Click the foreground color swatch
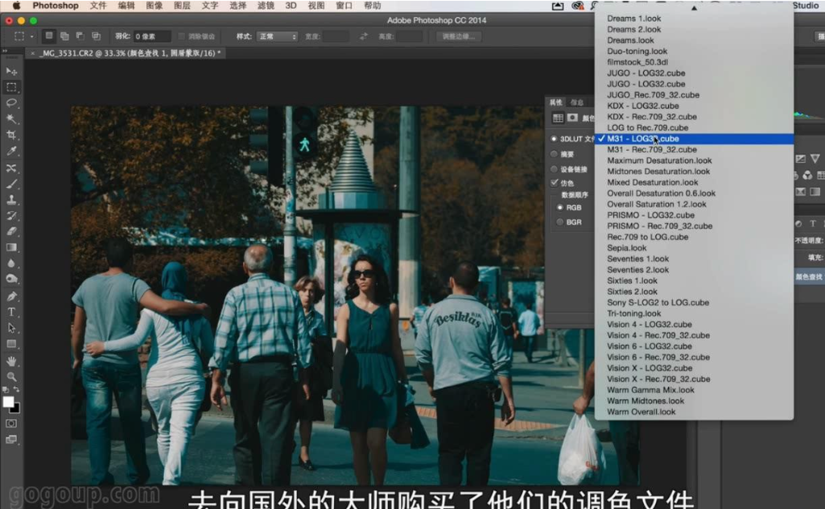The image size is (825, 509). (8, 401)
